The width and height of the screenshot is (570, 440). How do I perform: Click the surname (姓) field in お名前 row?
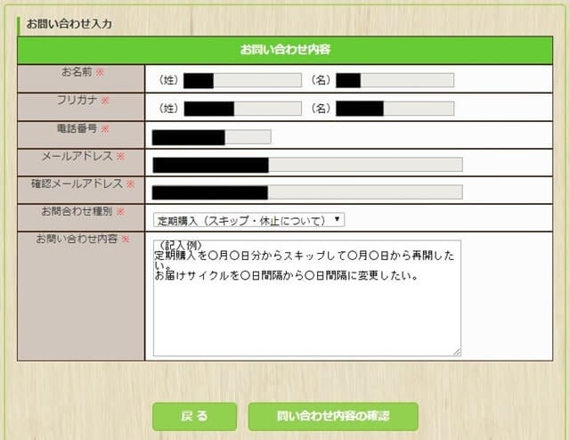[x=242, y=80]
